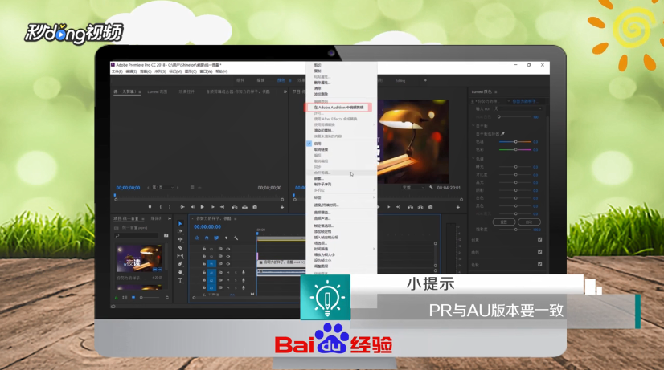Select the Slip tool
Image resolution: width=664 pixels, height=370 pixels.
coord(180,256)
